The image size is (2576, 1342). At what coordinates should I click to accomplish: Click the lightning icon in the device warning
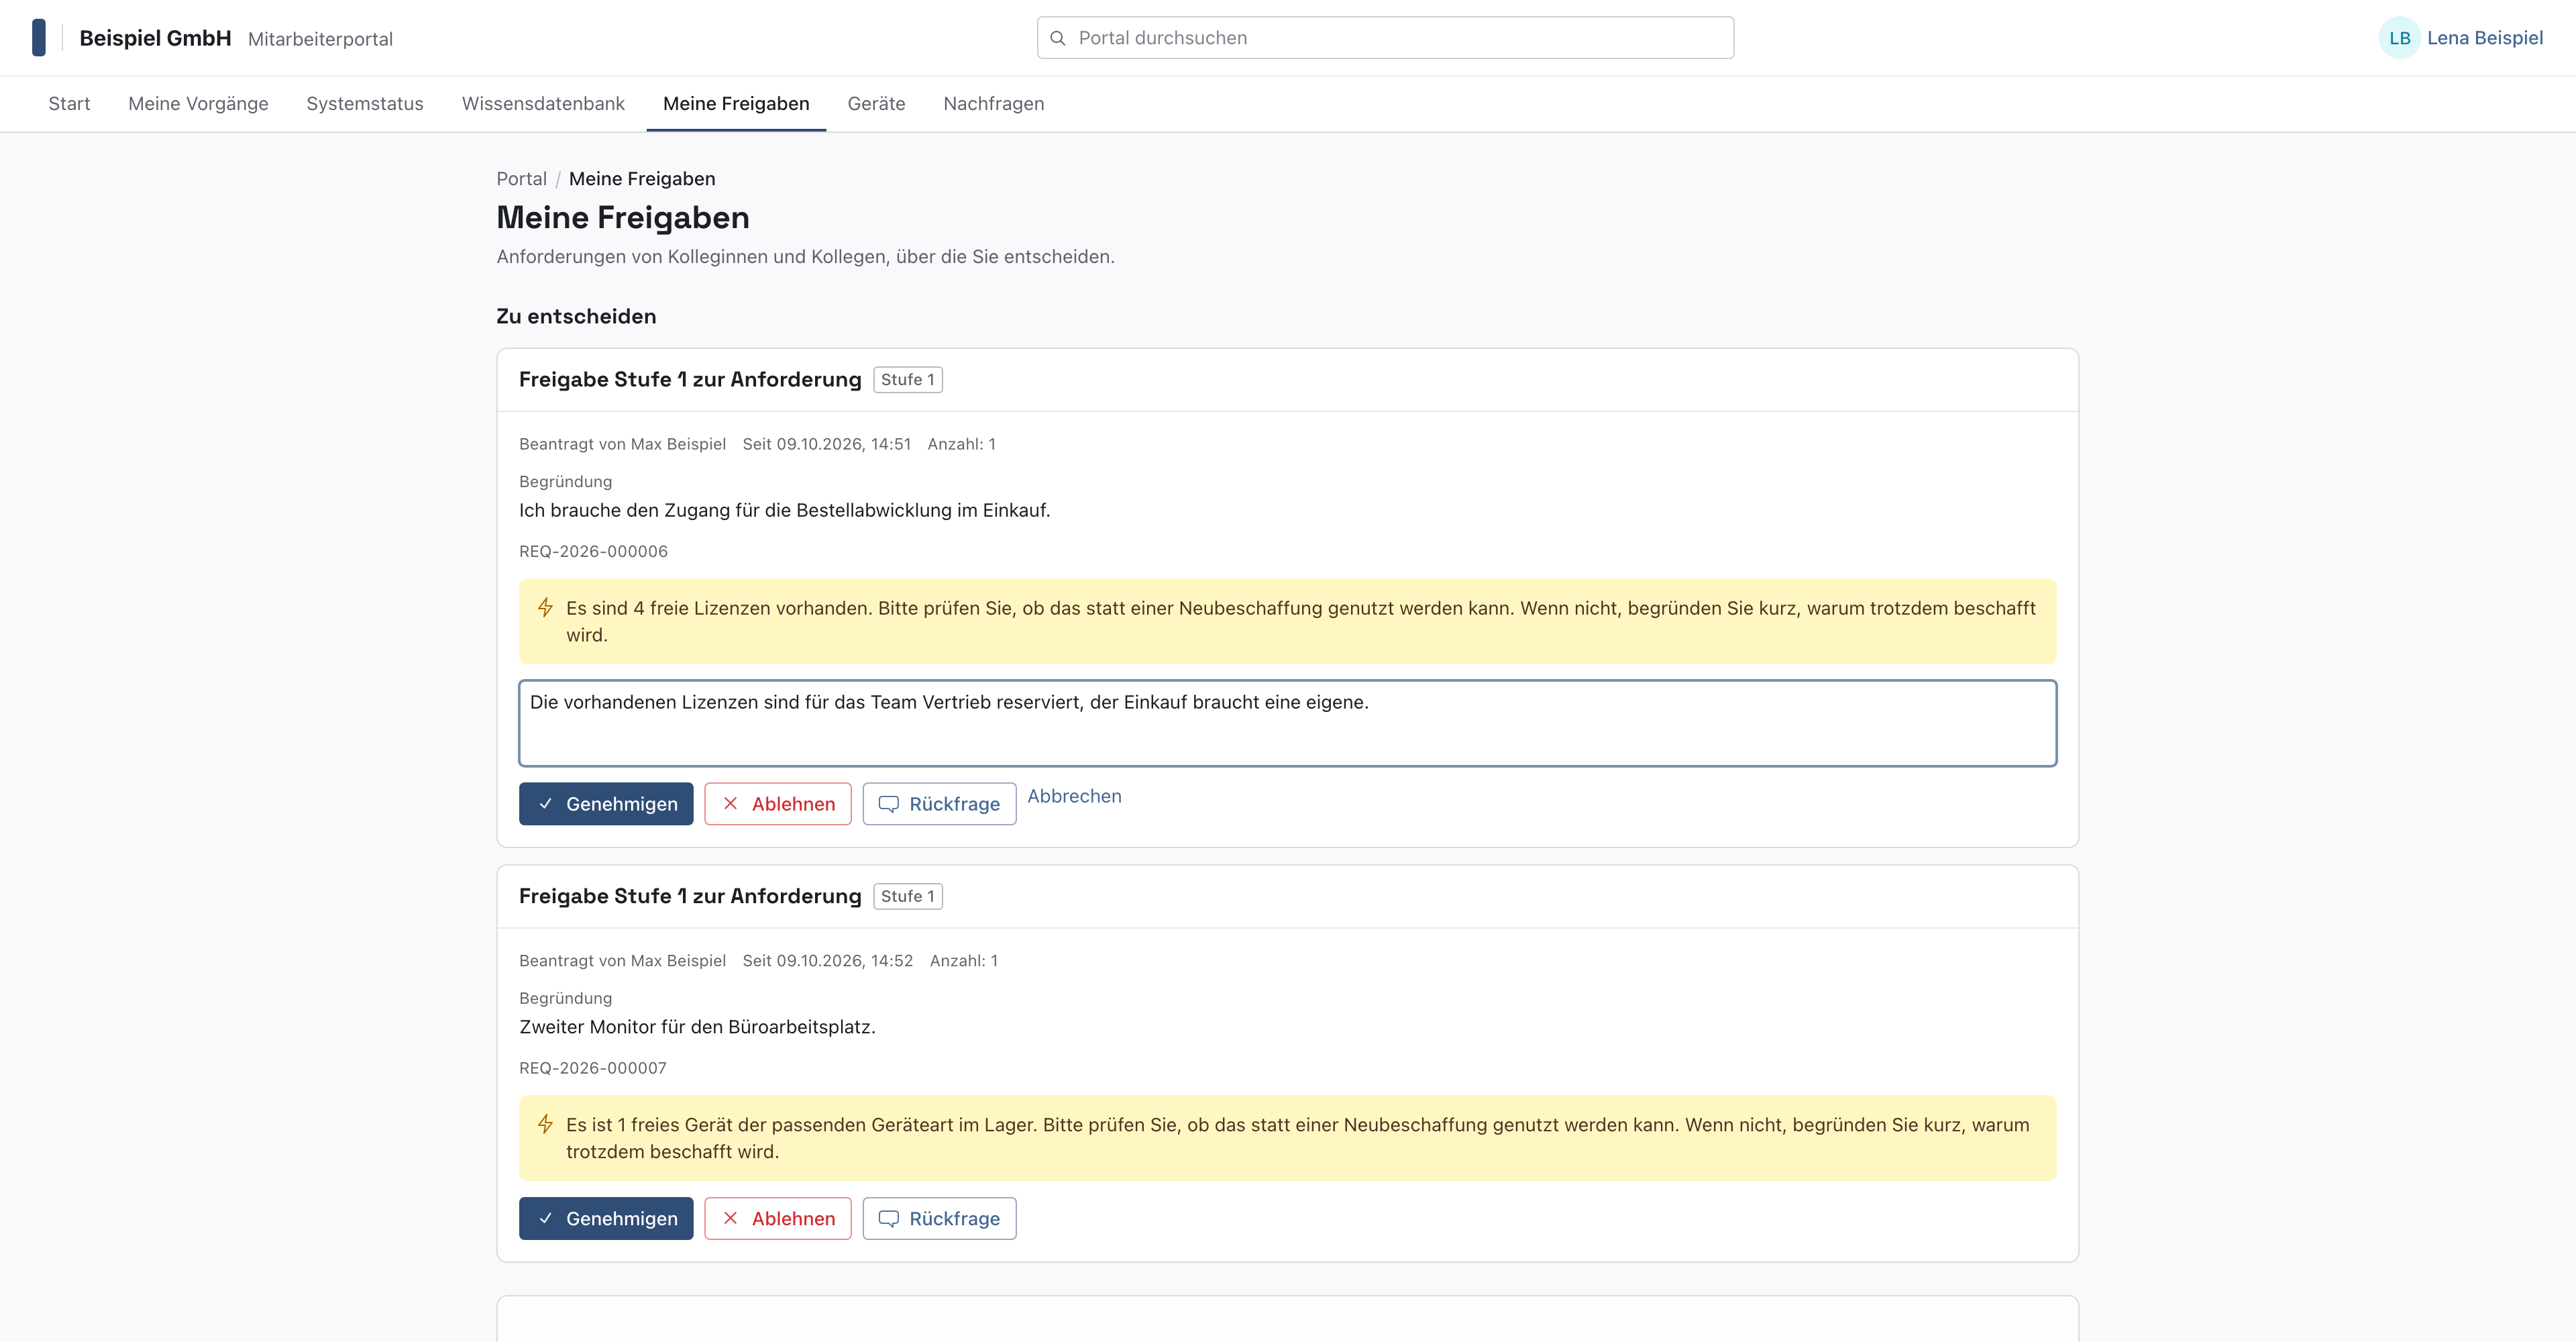[x=545, y=1124]
